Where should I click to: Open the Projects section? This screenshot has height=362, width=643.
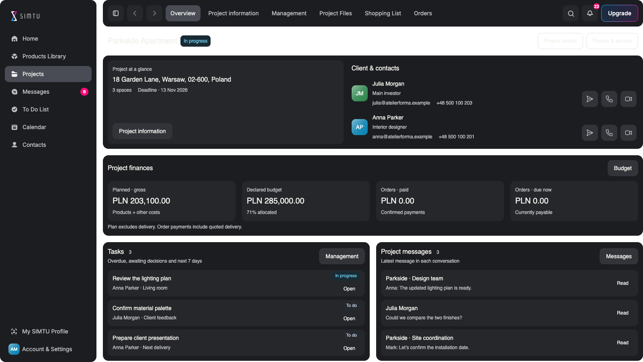(x=48, y=74)
